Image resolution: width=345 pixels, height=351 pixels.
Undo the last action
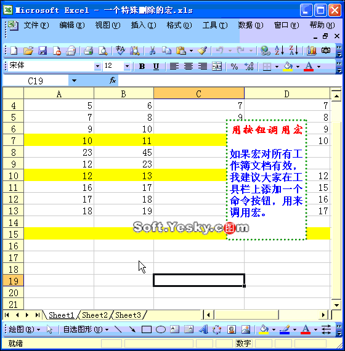[220, 50]
